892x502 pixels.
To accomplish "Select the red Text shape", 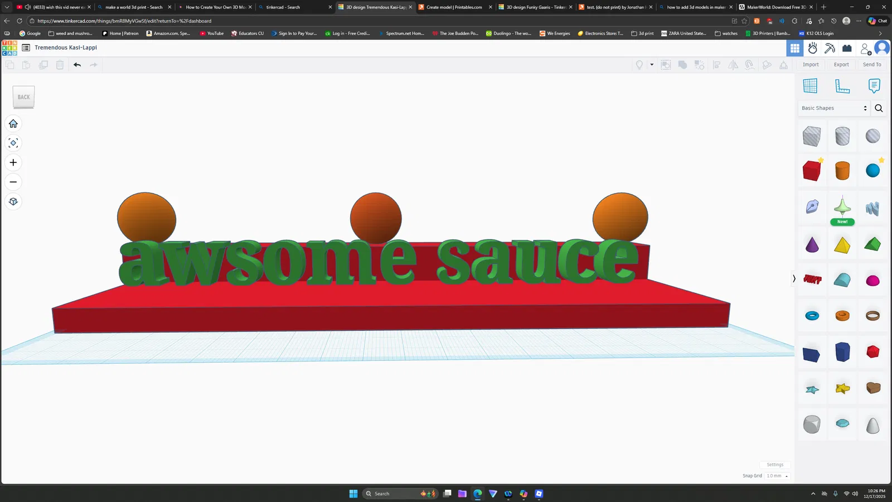I will (812, 279).
